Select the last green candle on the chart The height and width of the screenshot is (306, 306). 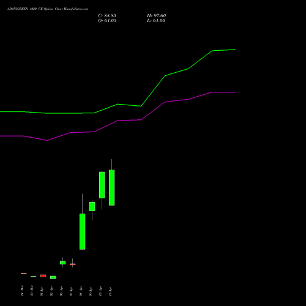[112, 187]
